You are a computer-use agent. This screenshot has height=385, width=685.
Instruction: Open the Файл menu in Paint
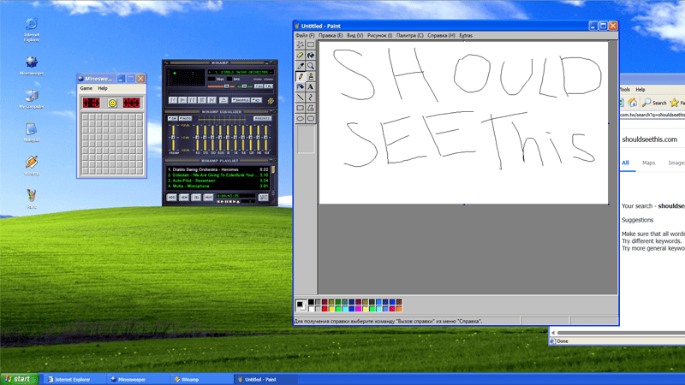(x=305, y=35)
